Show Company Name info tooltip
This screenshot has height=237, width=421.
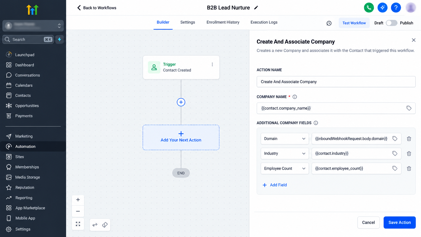coord(295,97)
